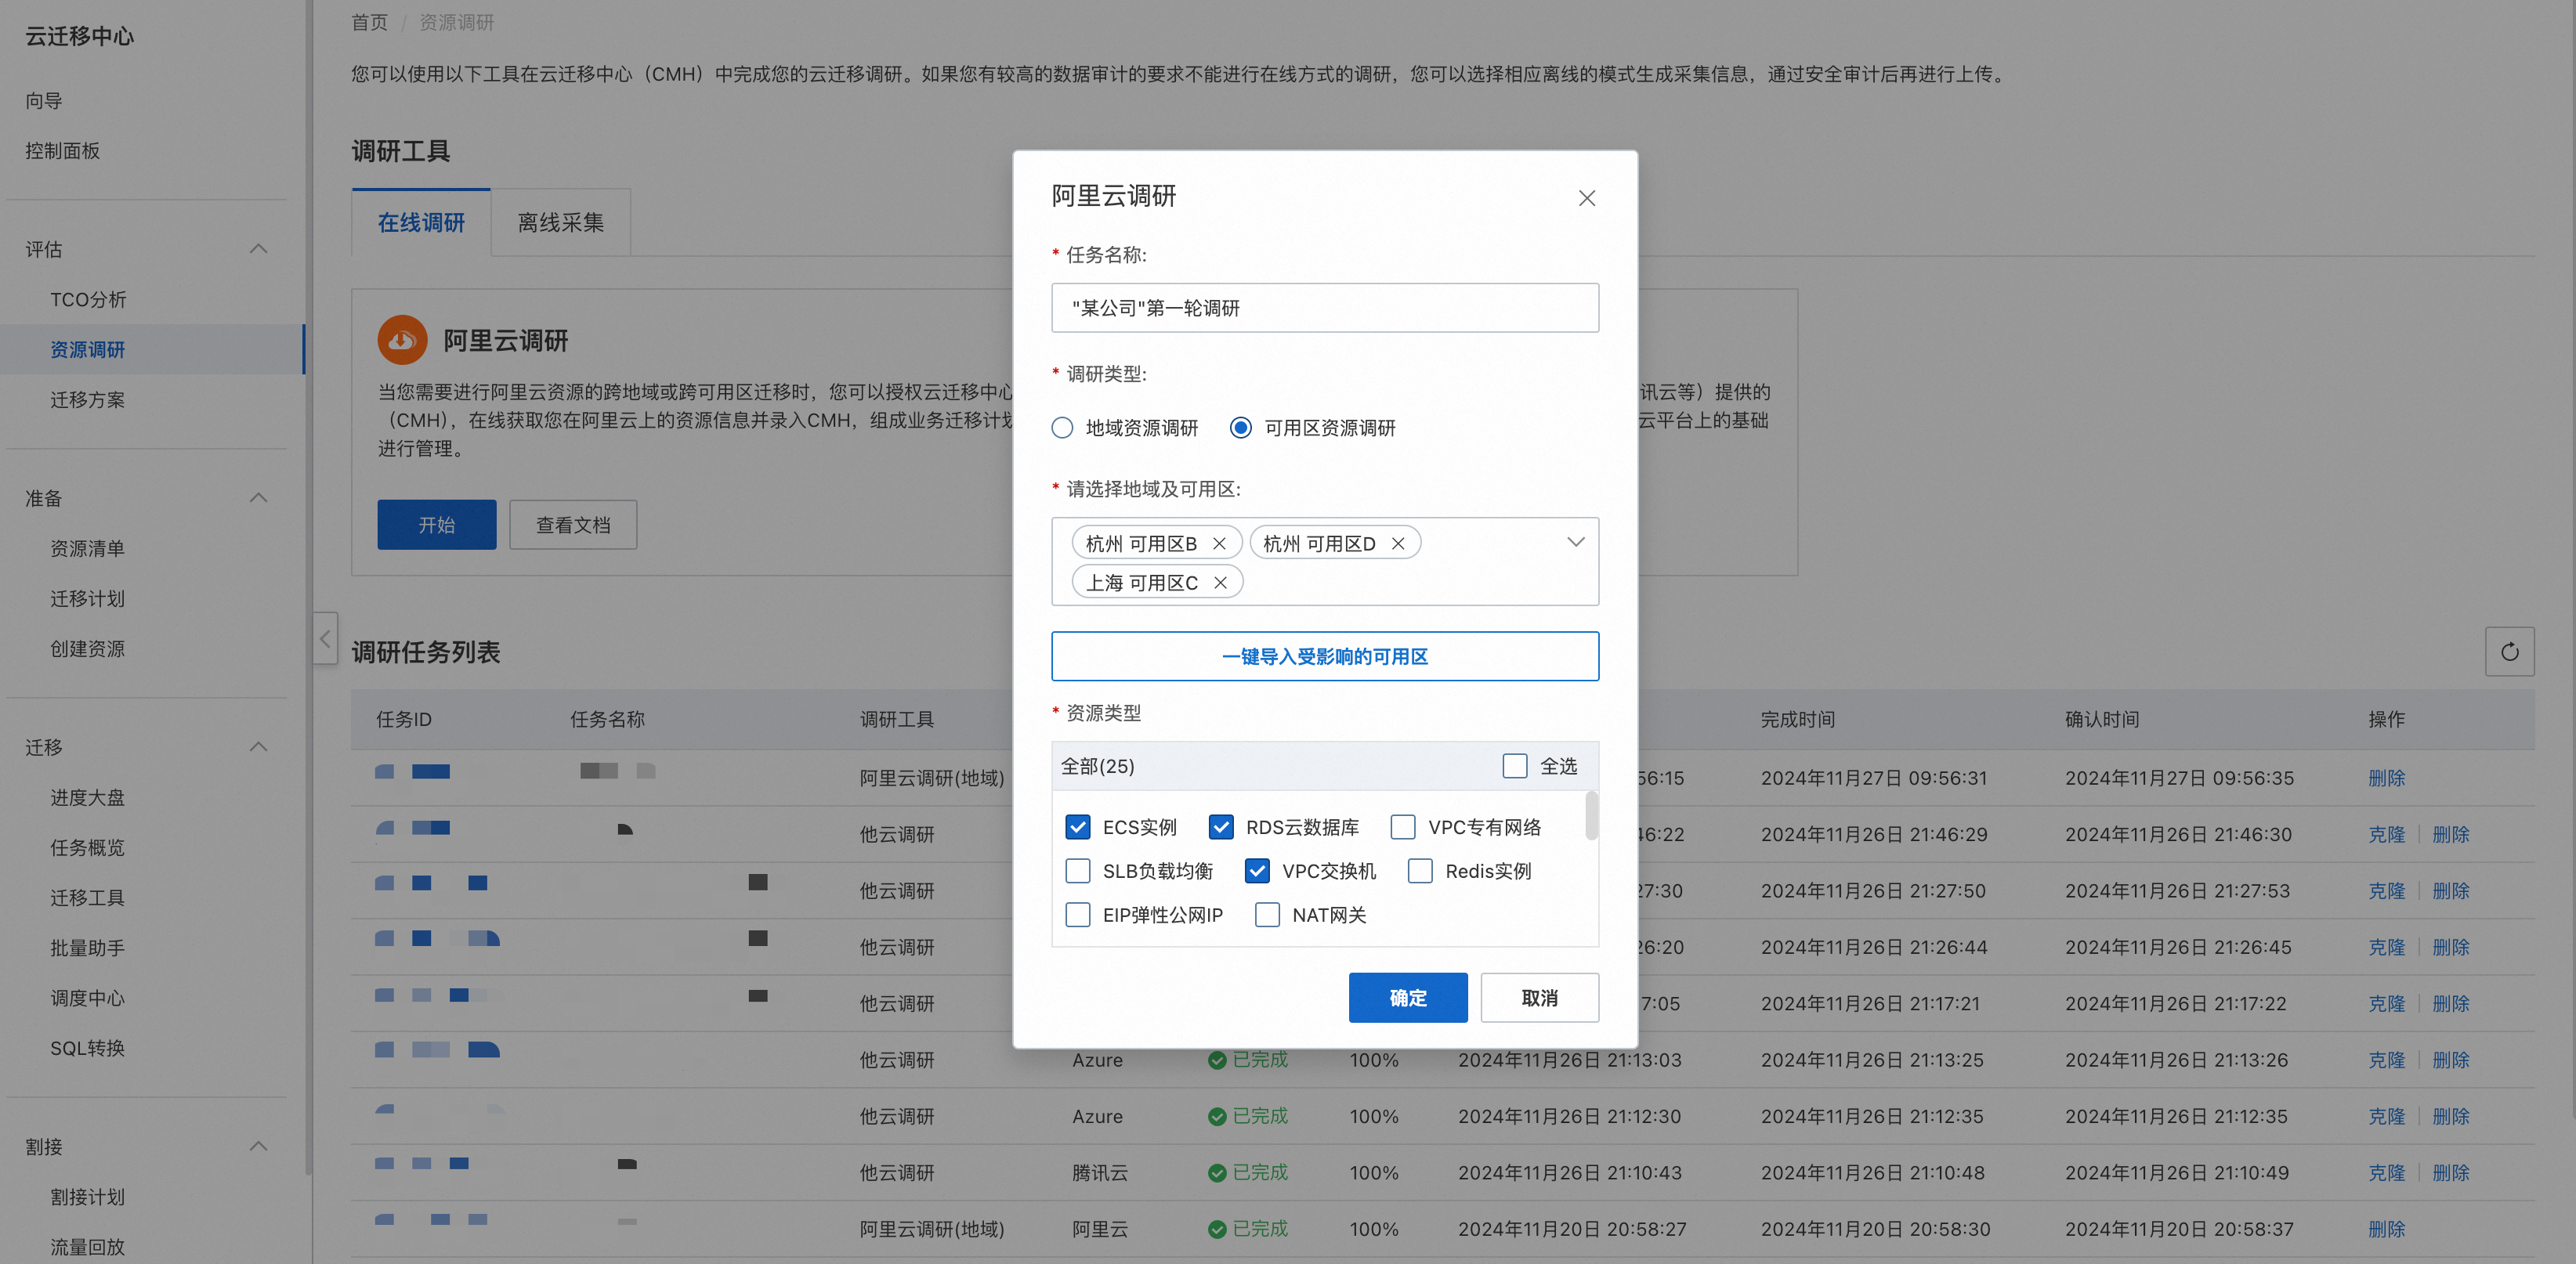The width and height of the screenshot is (2576, 1264).
Task: Remove the 杭州 可用区B tag
Action: 1219,543
